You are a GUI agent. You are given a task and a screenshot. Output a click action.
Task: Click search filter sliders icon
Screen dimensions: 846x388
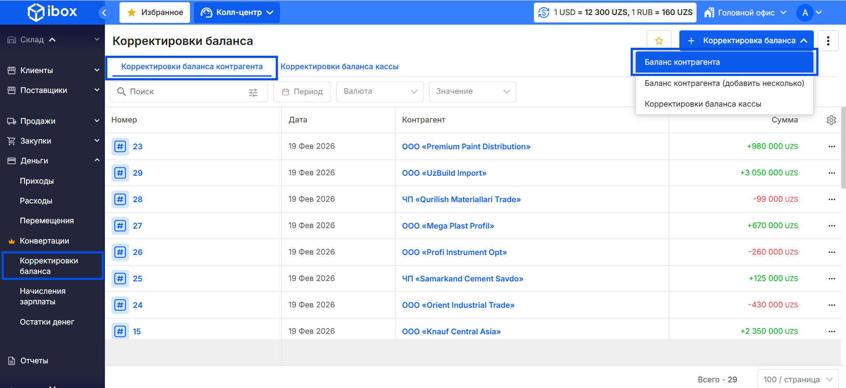[253, 92]
